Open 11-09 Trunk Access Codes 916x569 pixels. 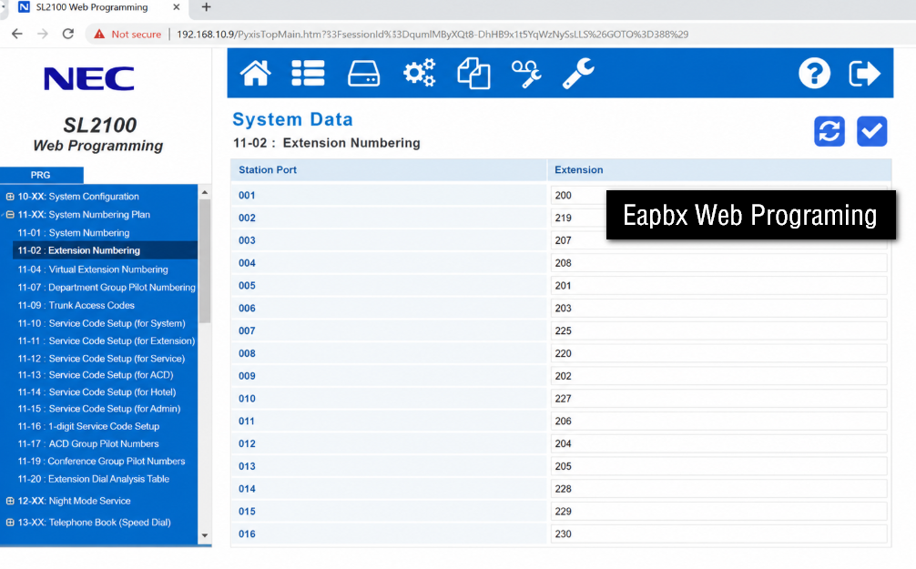click(76, 305)
